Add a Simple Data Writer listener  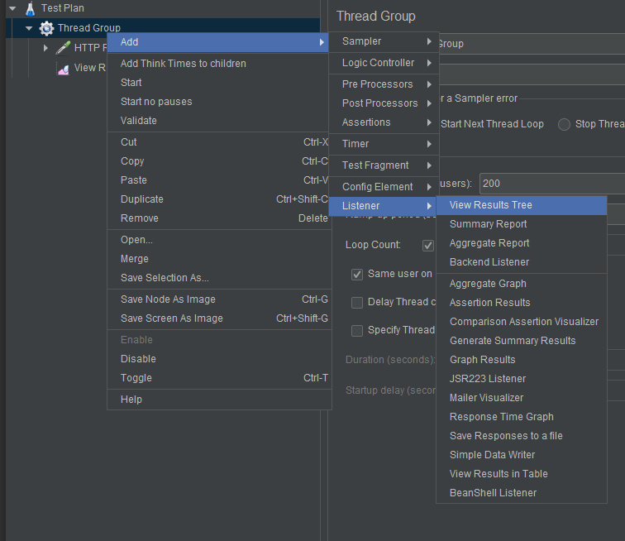point(522,455)
